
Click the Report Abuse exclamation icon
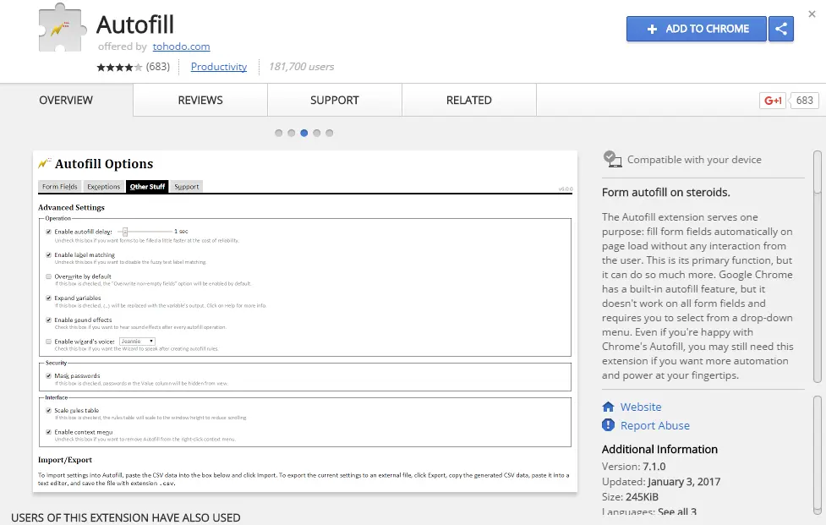(608, 425)
